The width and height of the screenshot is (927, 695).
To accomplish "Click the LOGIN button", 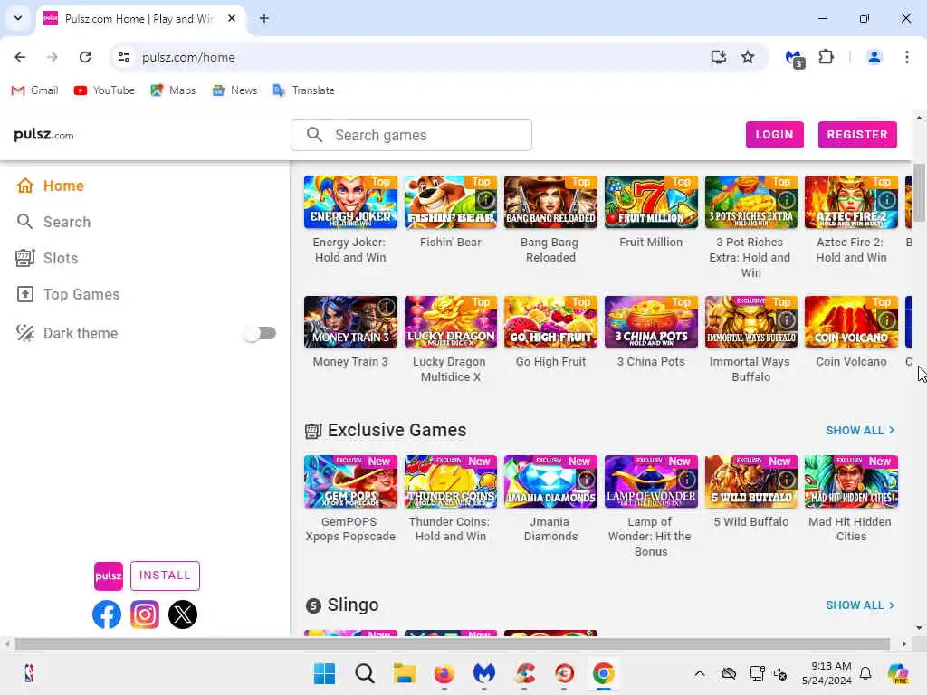I will [775, 135].
